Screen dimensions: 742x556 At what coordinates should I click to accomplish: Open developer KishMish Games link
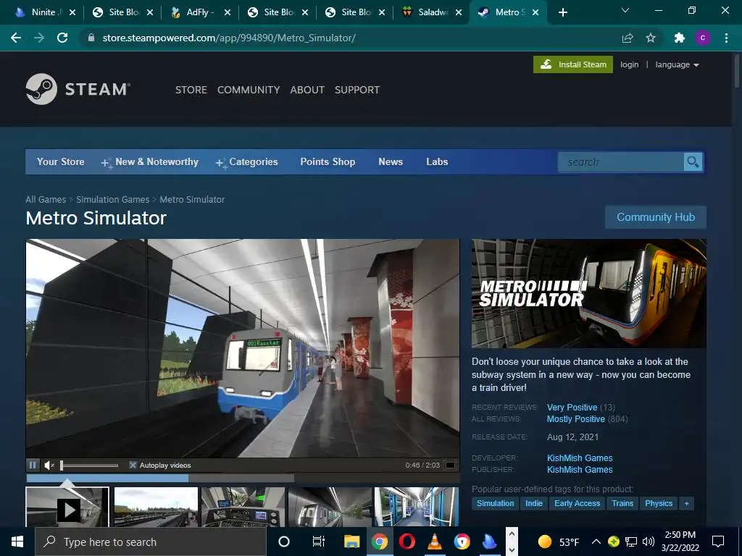click(x=580, y=458)
